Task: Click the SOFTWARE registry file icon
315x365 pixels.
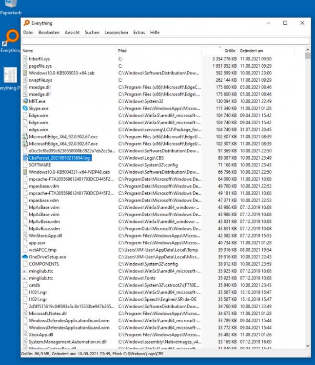Action: [25, 165]
